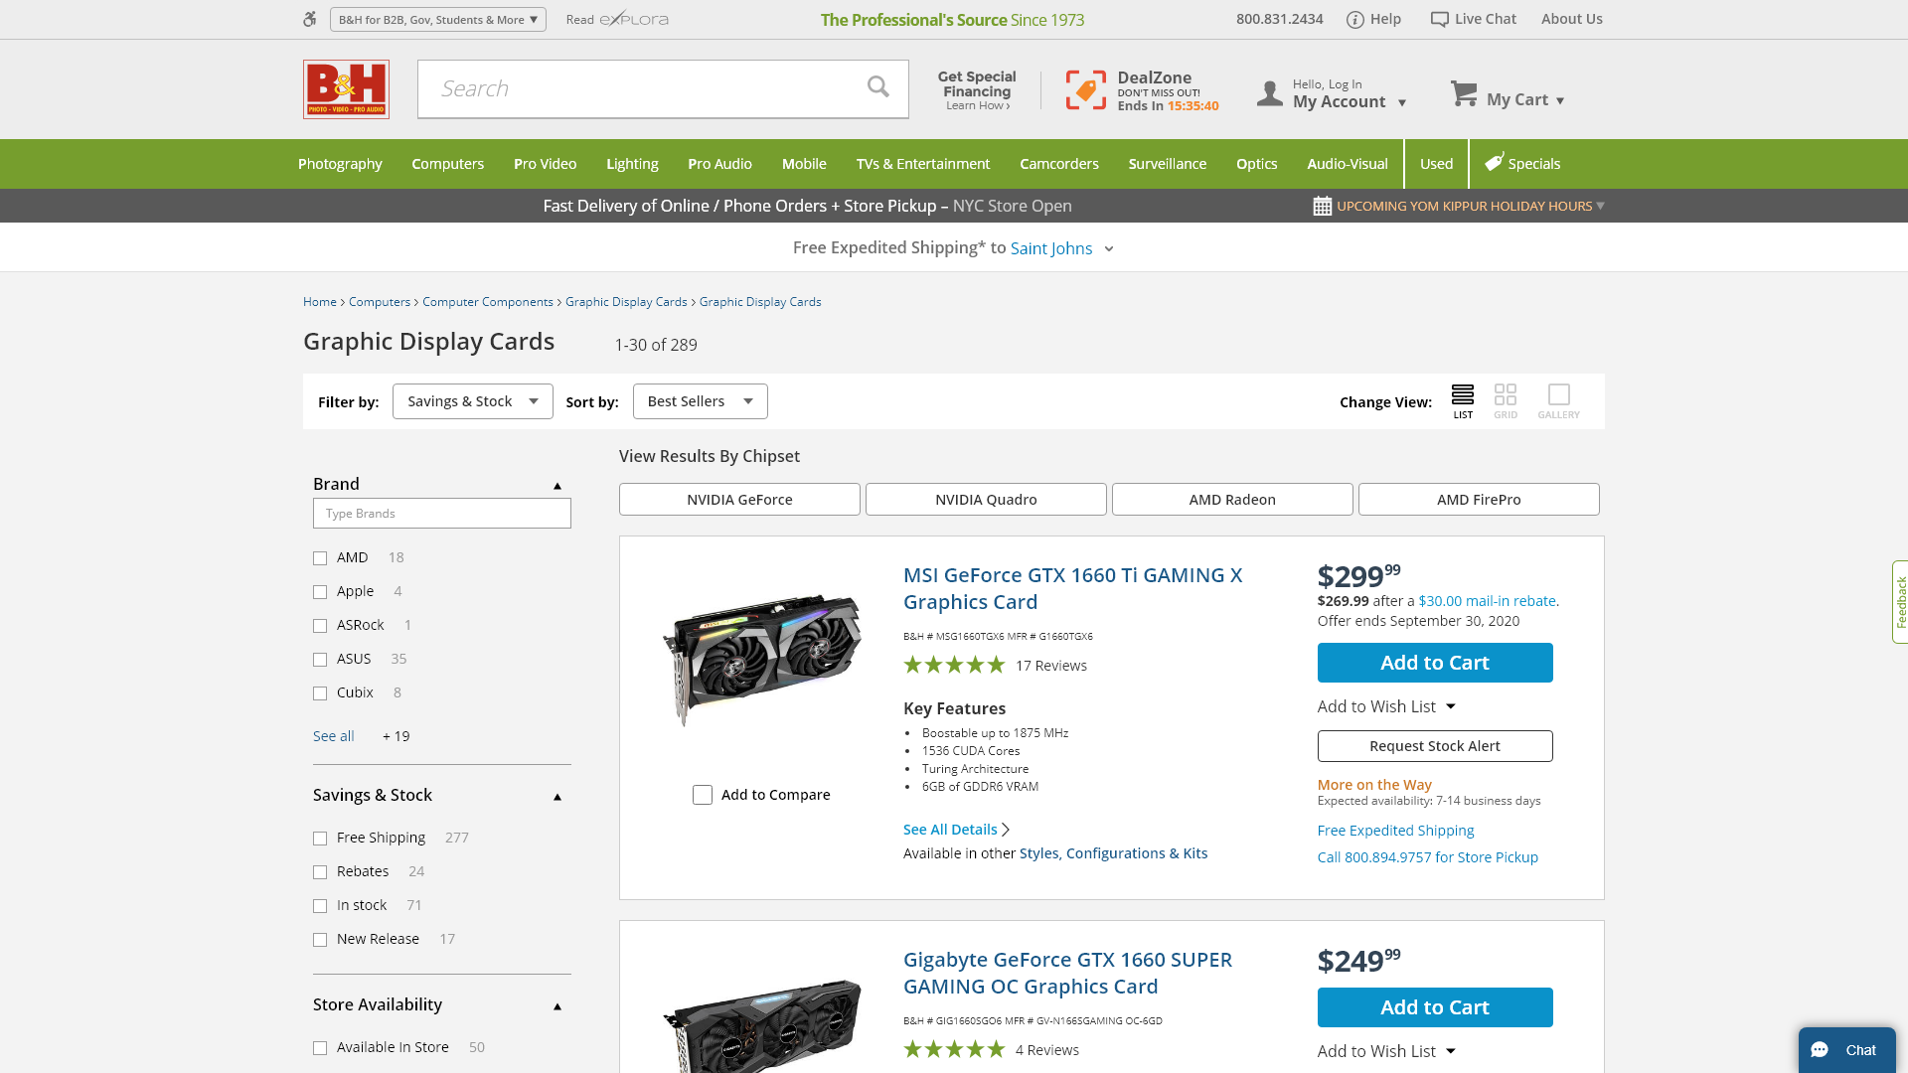Check Available In Store filter
The image size is (1908, 1073).
tap(320, 1048)
